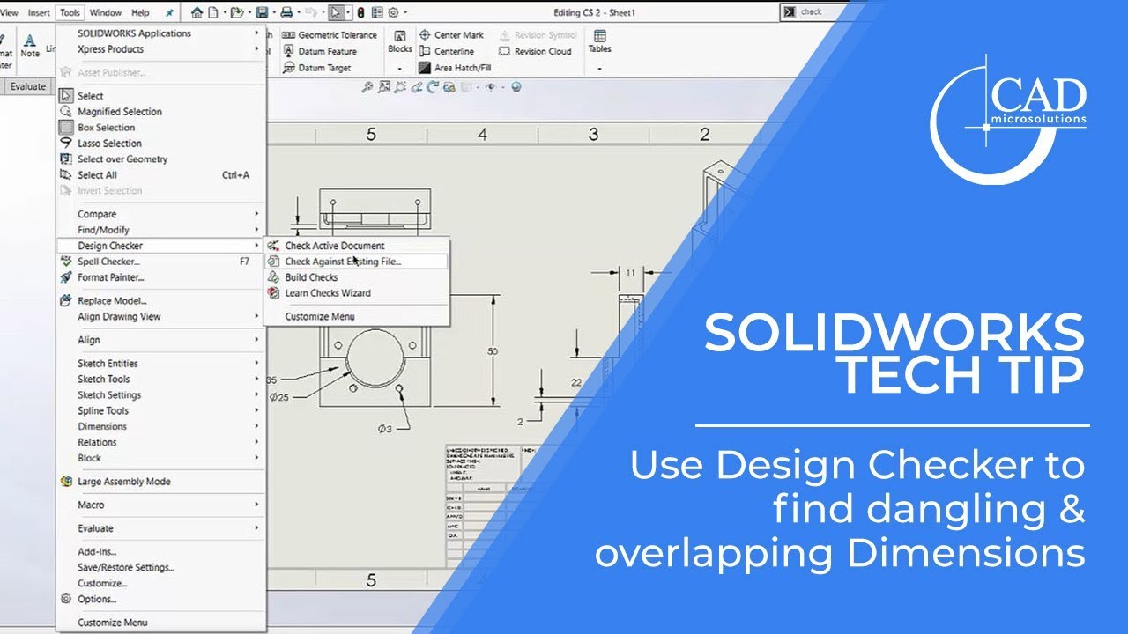Screen dimensions: 1128x634
Task: Click the pin icon next to Help
Action: coord(169,13)
